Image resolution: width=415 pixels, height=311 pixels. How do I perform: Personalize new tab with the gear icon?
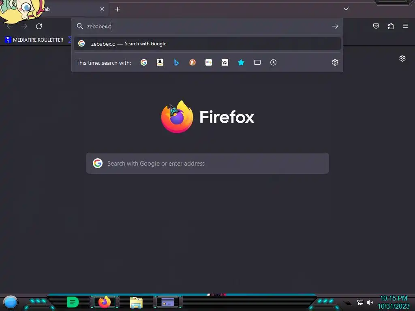(402, 58)
